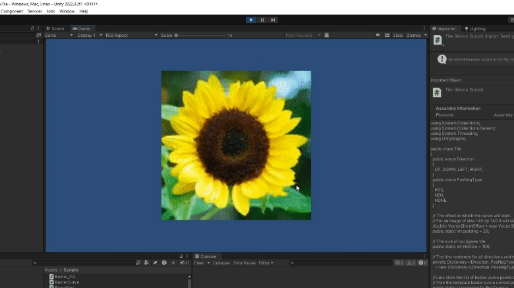Open the Display 1 dropdown
This screenshot has height=288, width=514.
pyautogui.click(x=90, y=35)
